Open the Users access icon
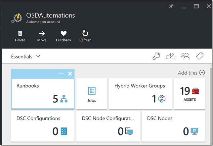 (x=185, y=56)
